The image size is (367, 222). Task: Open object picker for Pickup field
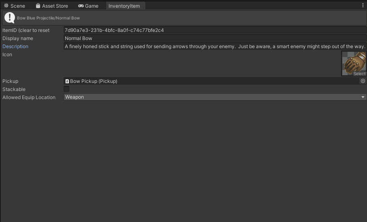(363, 81)
